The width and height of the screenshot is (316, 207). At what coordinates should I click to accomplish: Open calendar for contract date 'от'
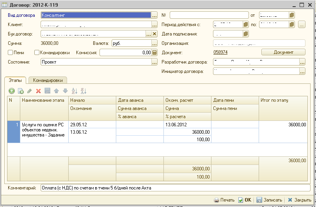(291, 15)
